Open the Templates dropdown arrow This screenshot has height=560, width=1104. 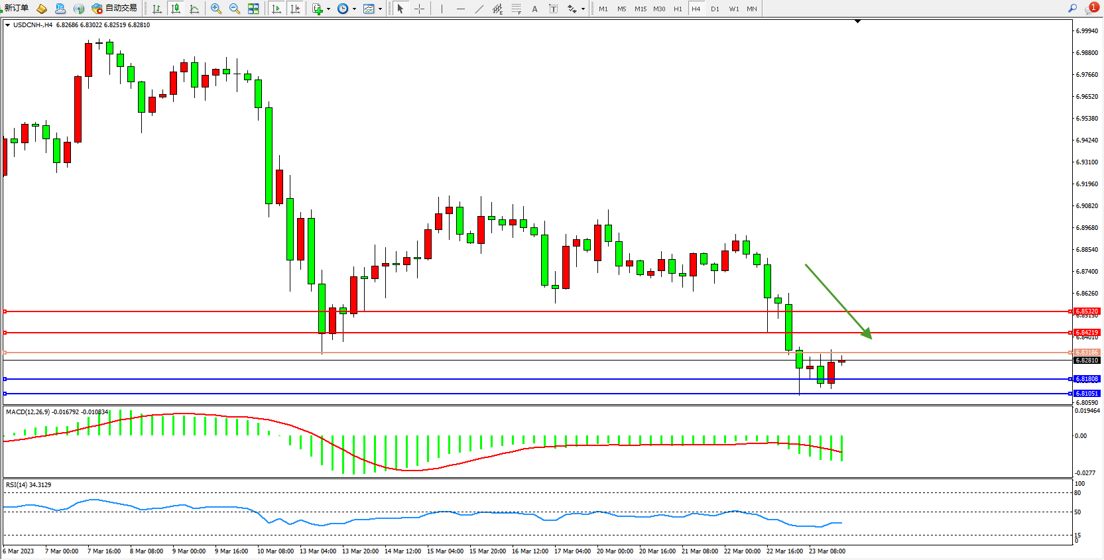pos(380,9)
